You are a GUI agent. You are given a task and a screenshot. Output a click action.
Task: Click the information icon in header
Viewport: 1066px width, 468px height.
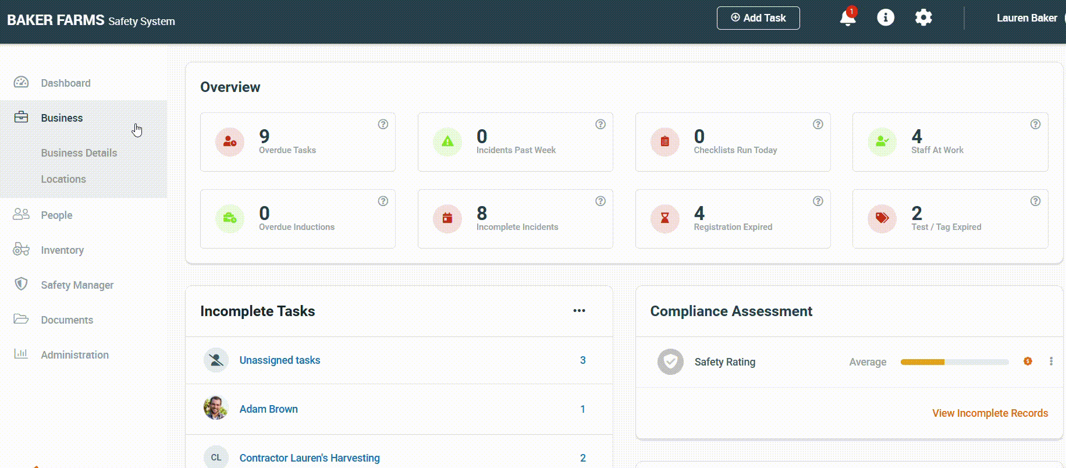(885, 17)
